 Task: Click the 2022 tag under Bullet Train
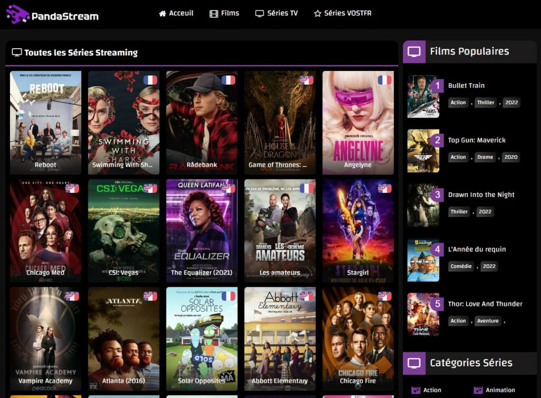coord(511,103)
